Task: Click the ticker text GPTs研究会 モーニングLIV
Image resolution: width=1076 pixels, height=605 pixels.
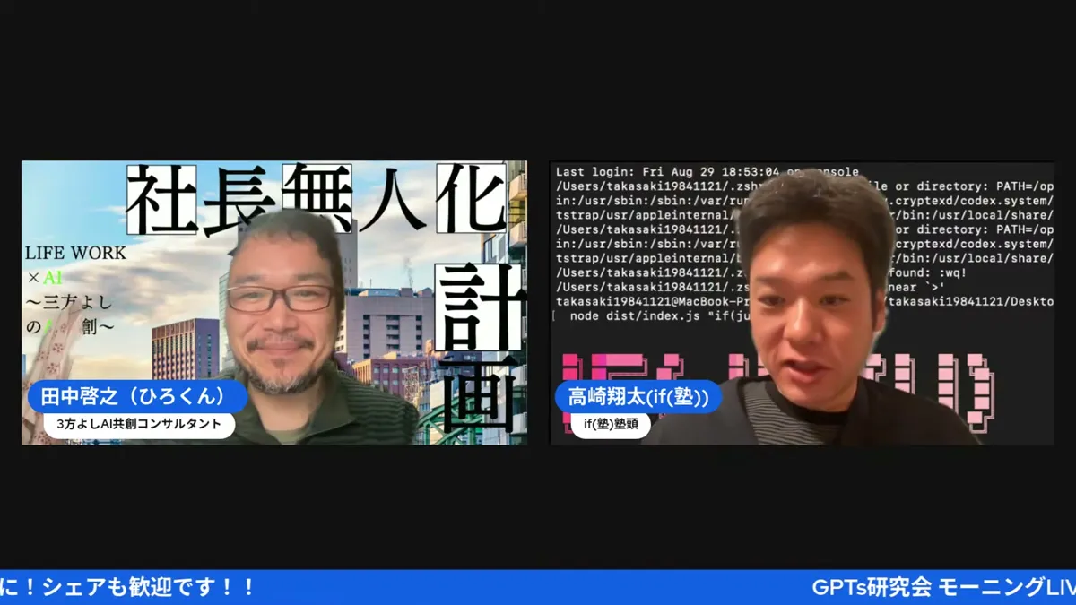Action: coord(943,588)
